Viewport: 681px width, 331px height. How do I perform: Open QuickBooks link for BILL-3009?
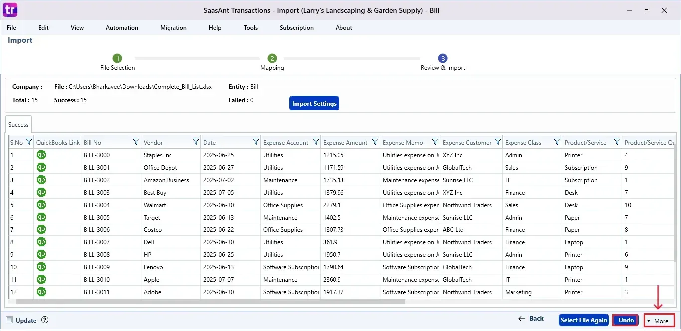coord(41,267)
